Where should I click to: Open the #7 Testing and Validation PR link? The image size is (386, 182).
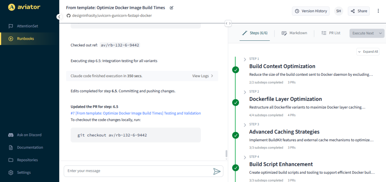136,113
